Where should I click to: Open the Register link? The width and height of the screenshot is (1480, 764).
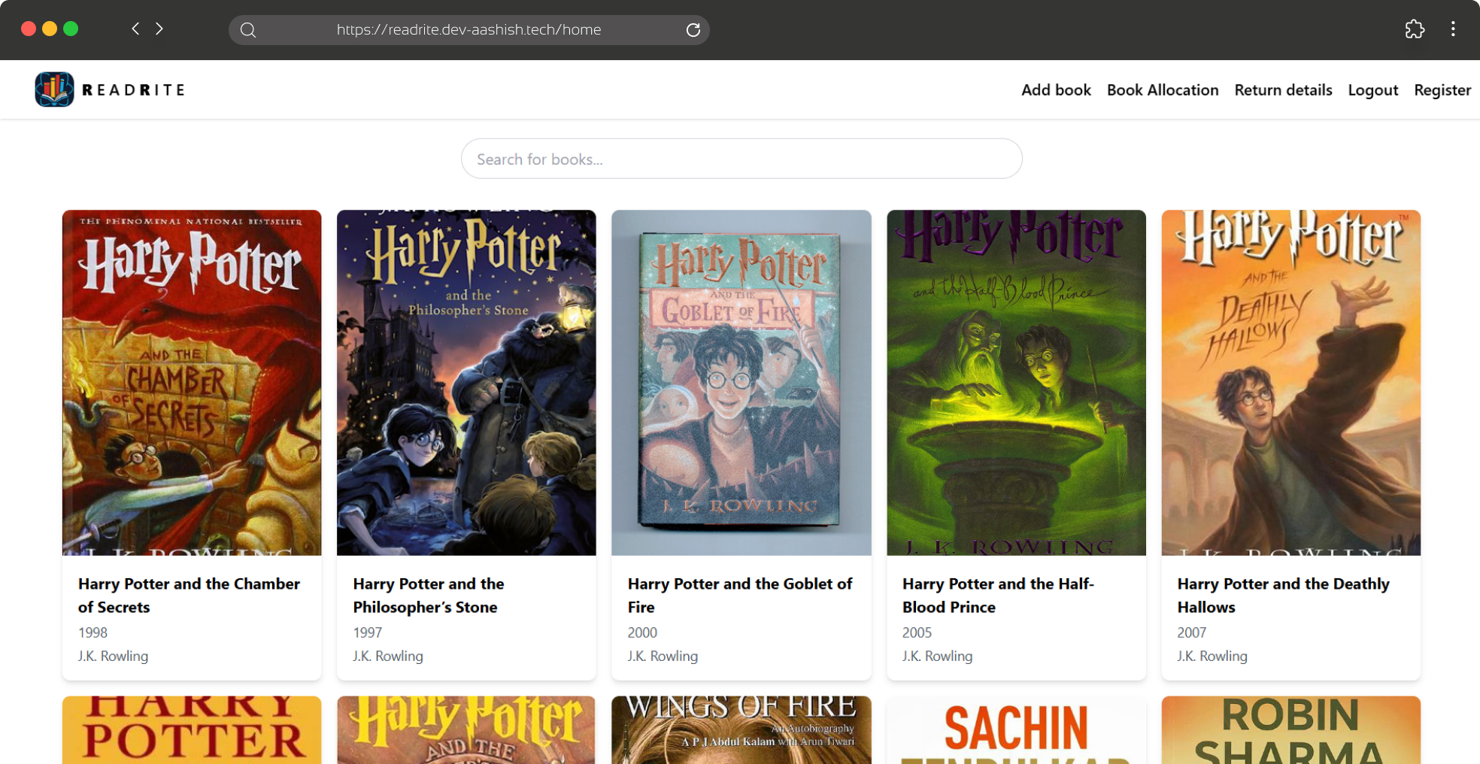1442,89
